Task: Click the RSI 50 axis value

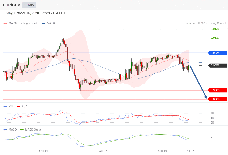Action: pyautogui.click(x=212, y=118)
